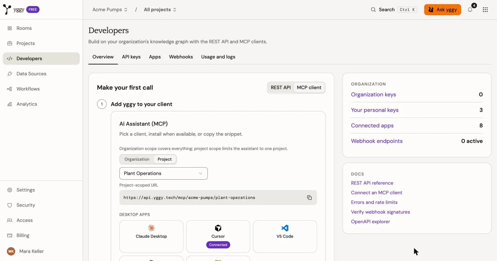This screenshot has width=497, height=261.
Task: Open Connected apps link
Action: (x=372, y=126)
